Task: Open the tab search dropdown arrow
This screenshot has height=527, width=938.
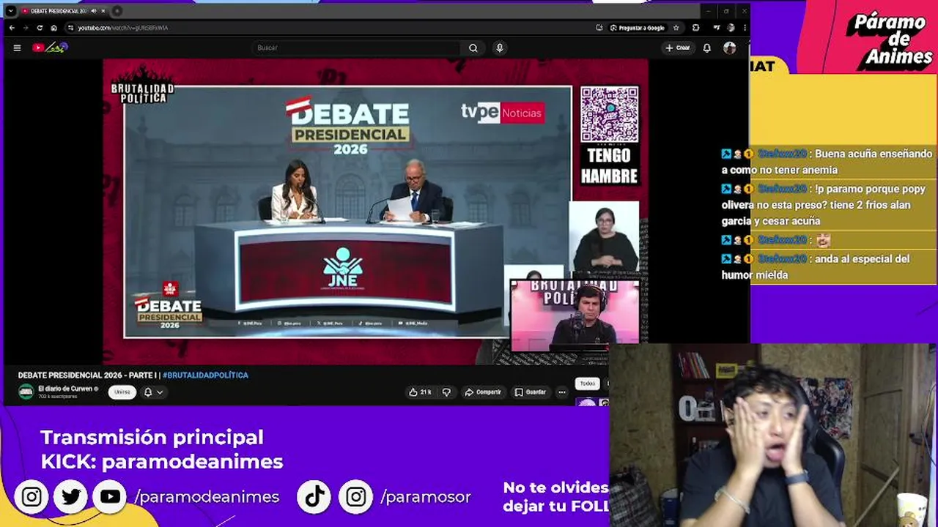Action: (11, 11)
